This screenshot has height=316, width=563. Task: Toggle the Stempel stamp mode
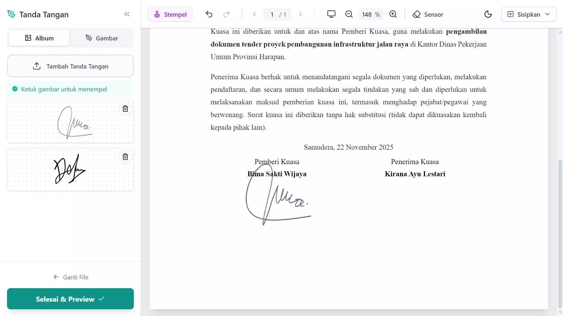(170, 14)
